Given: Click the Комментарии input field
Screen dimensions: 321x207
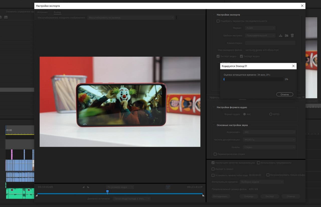Looking at the screenshot, I should (x=270, y=43).
